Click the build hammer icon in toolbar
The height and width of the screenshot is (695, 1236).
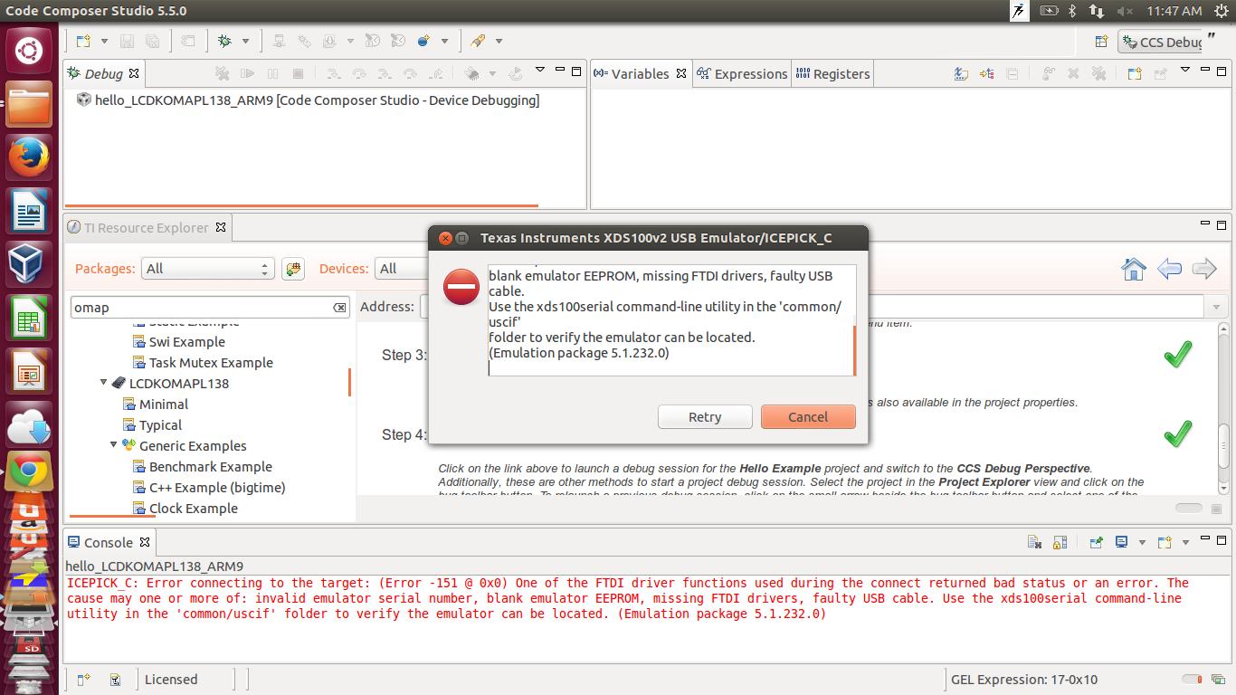click(478, 41)
